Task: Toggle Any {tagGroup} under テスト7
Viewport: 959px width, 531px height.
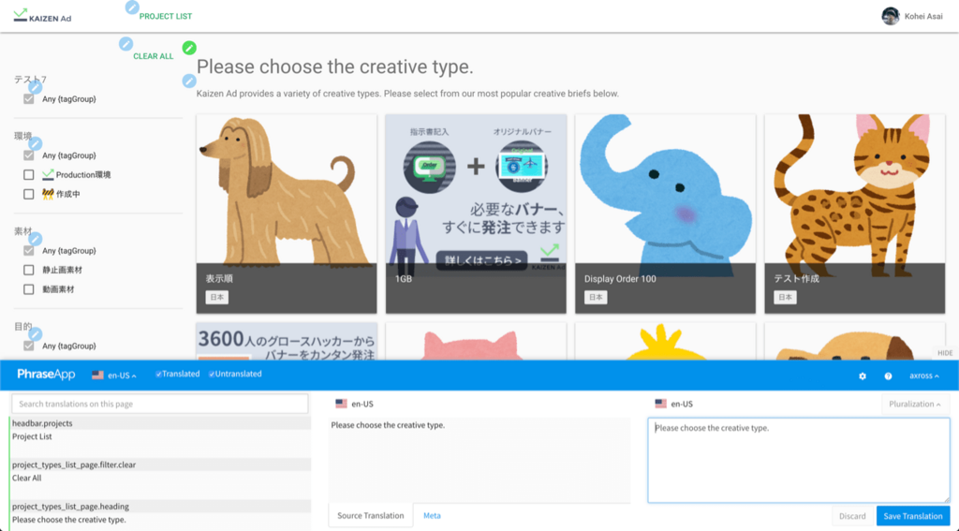Action: coord(29,98)
